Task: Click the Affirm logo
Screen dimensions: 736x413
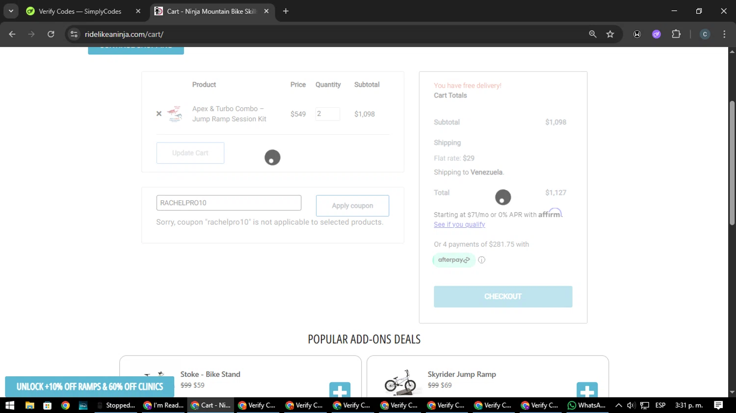Action: tap(550, 214)
